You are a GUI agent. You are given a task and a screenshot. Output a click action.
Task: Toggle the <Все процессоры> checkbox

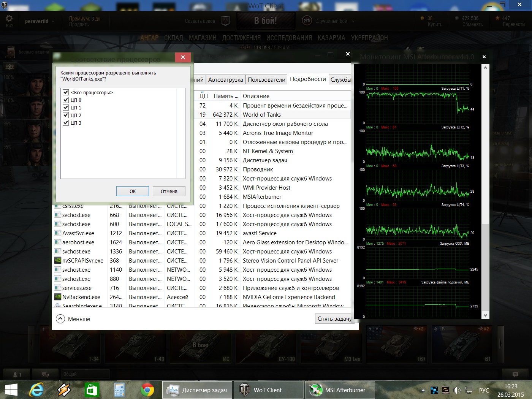(66, 92)
